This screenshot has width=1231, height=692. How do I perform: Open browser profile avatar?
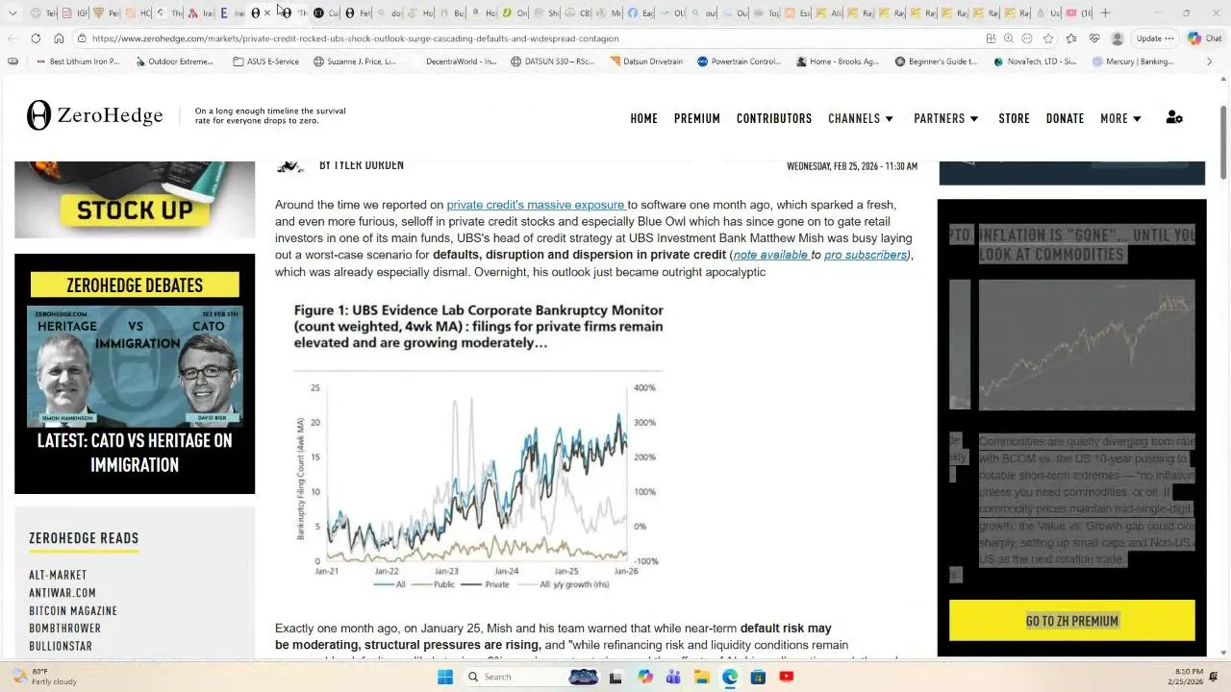[x=1118, y=38]
